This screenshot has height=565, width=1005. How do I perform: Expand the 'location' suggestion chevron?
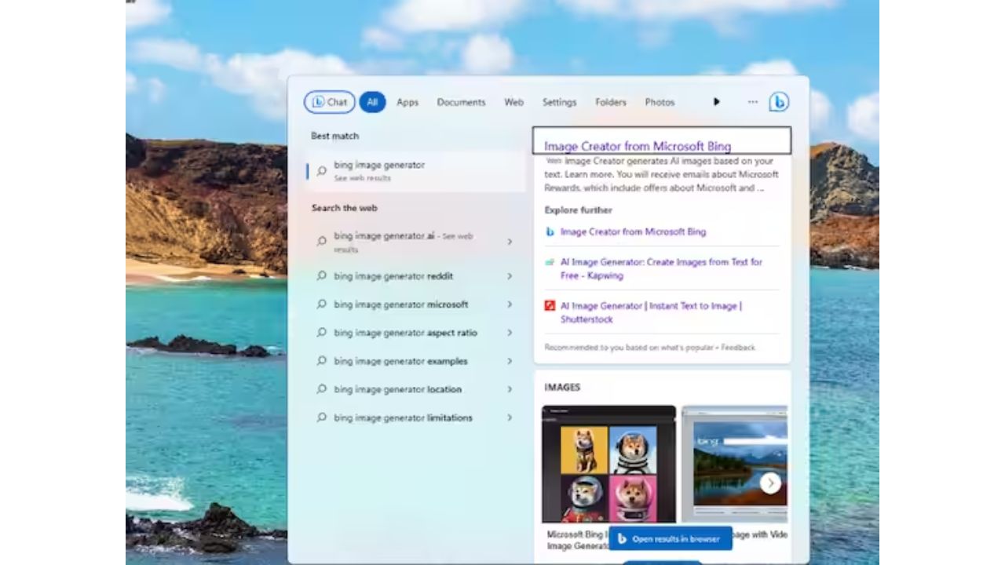(510, 389)
